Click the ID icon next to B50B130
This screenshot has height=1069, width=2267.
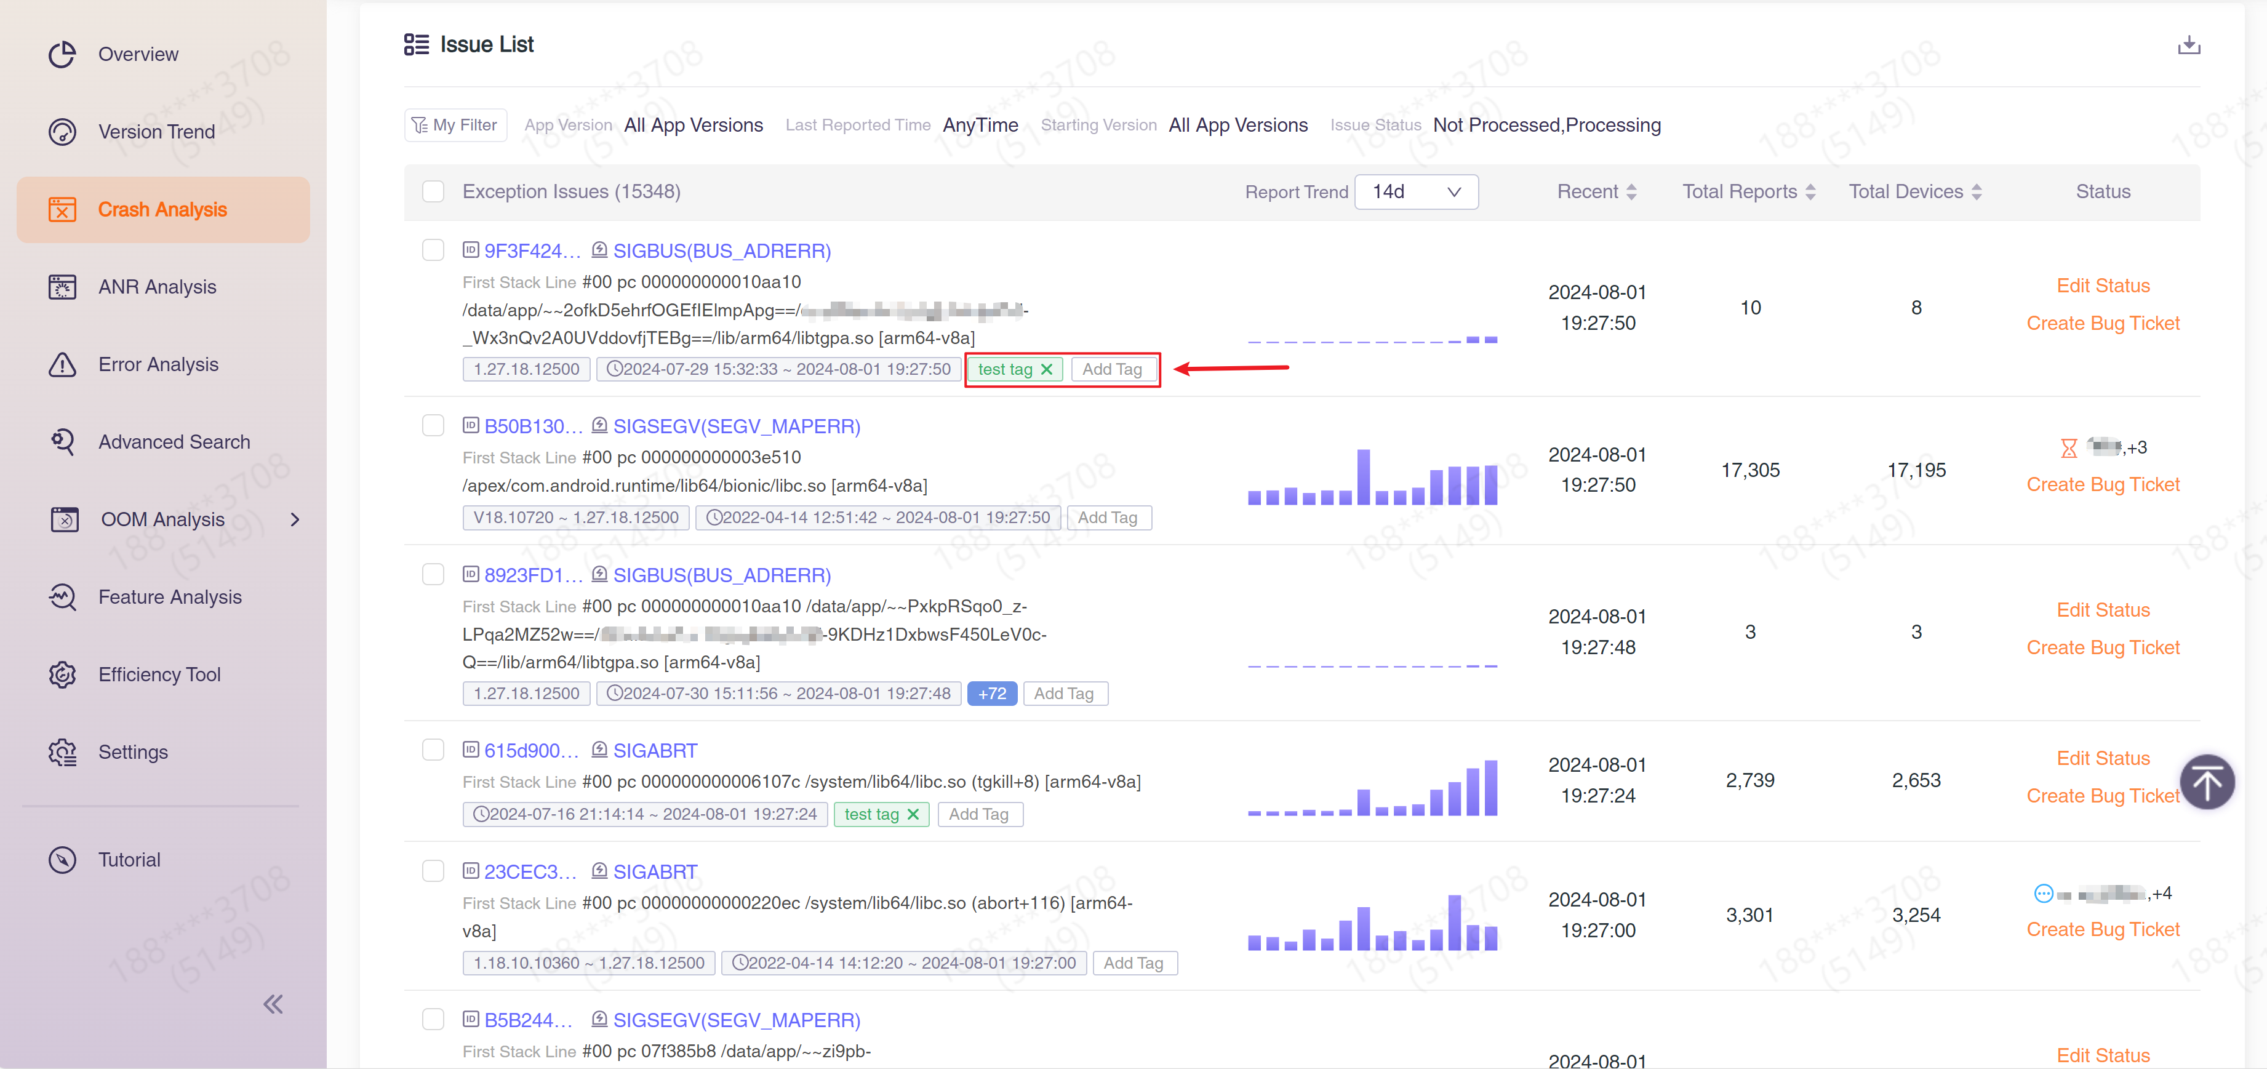(471, 425)
